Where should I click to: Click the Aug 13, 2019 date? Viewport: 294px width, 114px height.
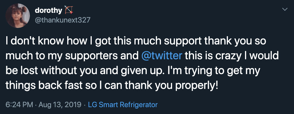pos(60,105)
